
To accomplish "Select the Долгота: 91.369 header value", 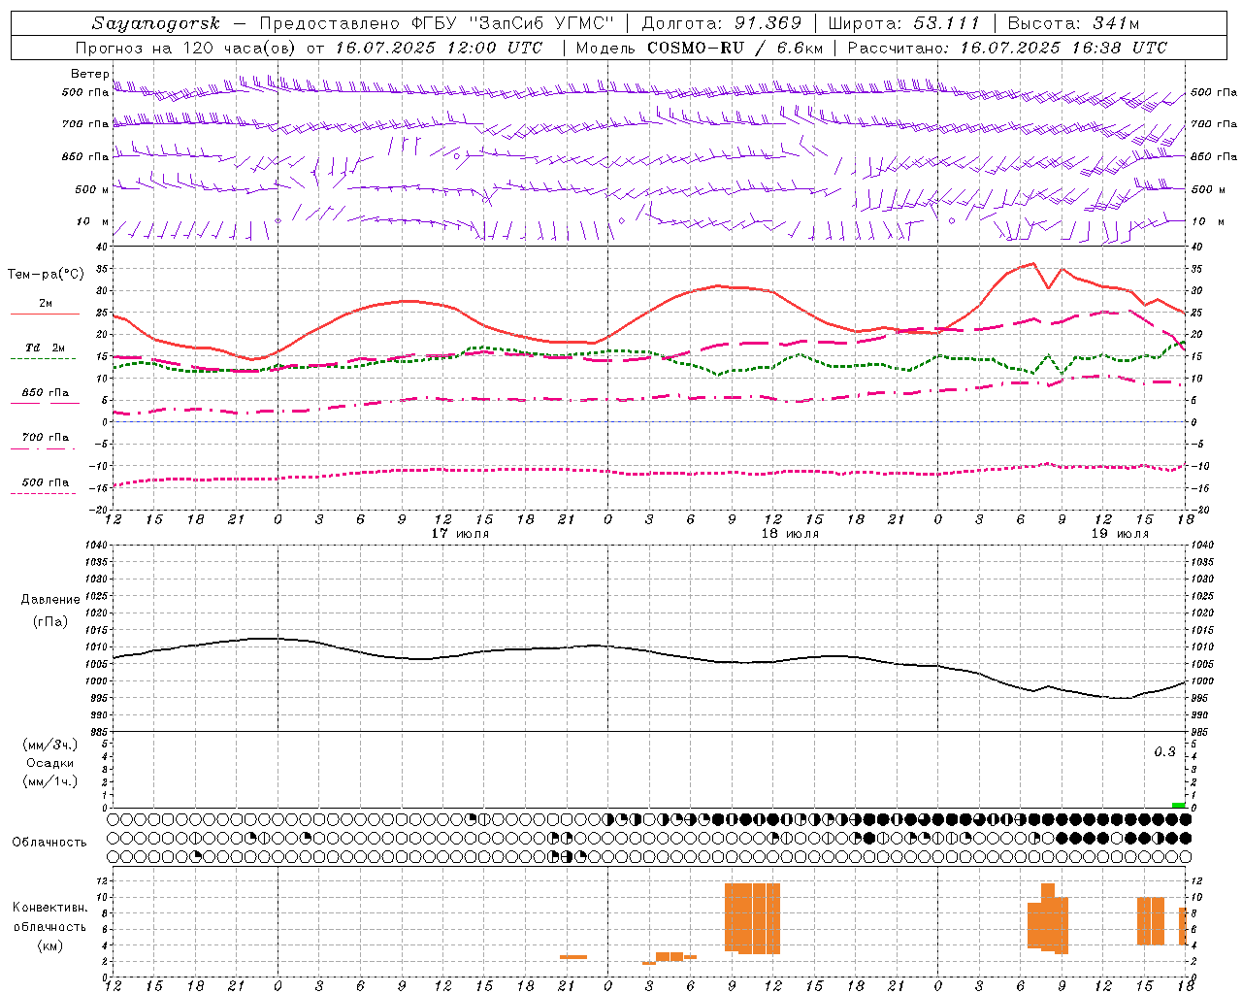I will (722, 23).
